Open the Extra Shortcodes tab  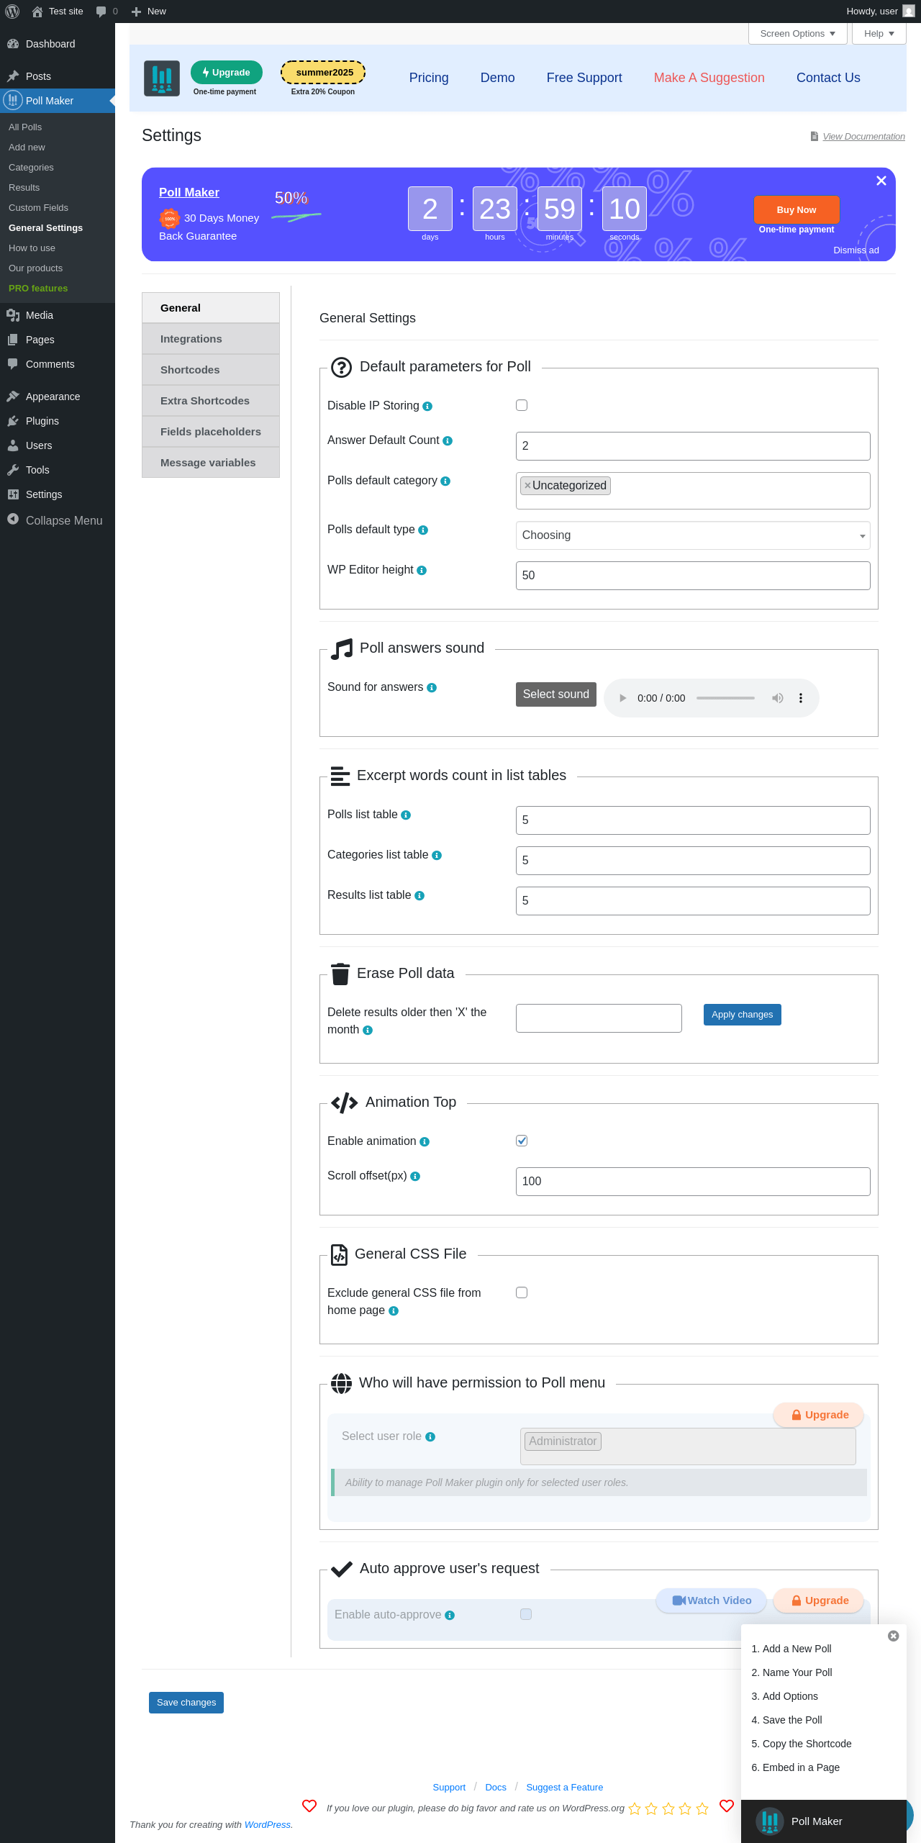(211, 401)
